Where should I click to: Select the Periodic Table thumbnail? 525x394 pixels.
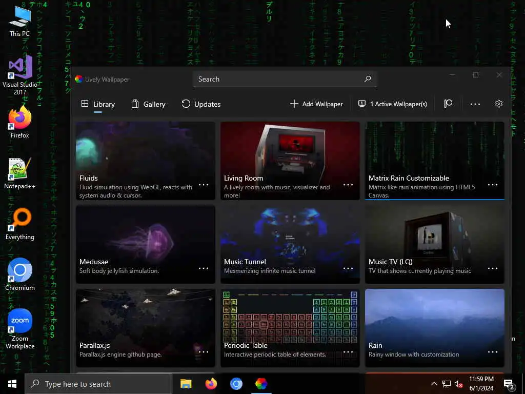click(x=290, y=328)
